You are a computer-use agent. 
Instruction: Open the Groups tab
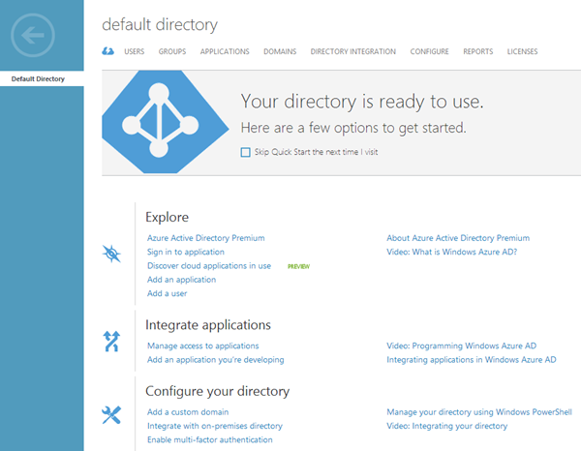click(x=172, y=51)
